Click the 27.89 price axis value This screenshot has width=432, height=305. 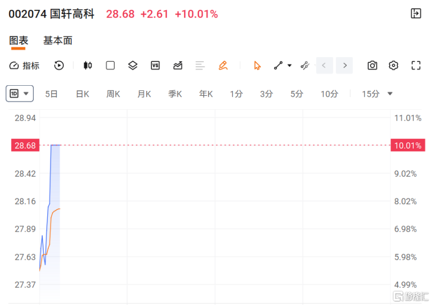click(x=25, y=229)
